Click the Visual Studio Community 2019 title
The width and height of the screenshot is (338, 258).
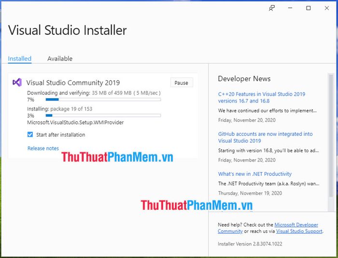tap(73, 83)
